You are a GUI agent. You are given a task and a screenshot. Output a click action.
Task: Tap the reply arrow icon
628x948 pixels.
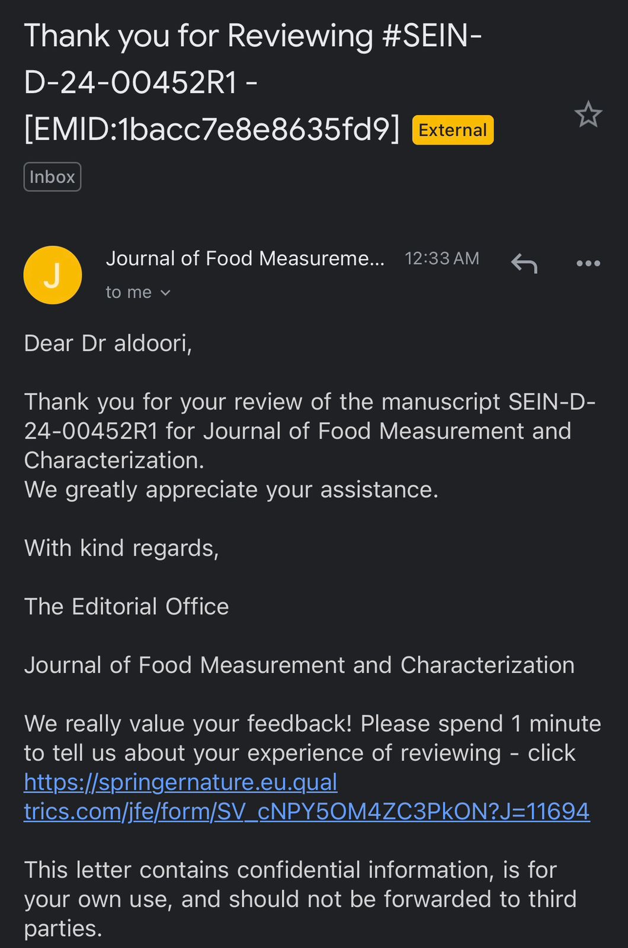click(x=524, y=263)
